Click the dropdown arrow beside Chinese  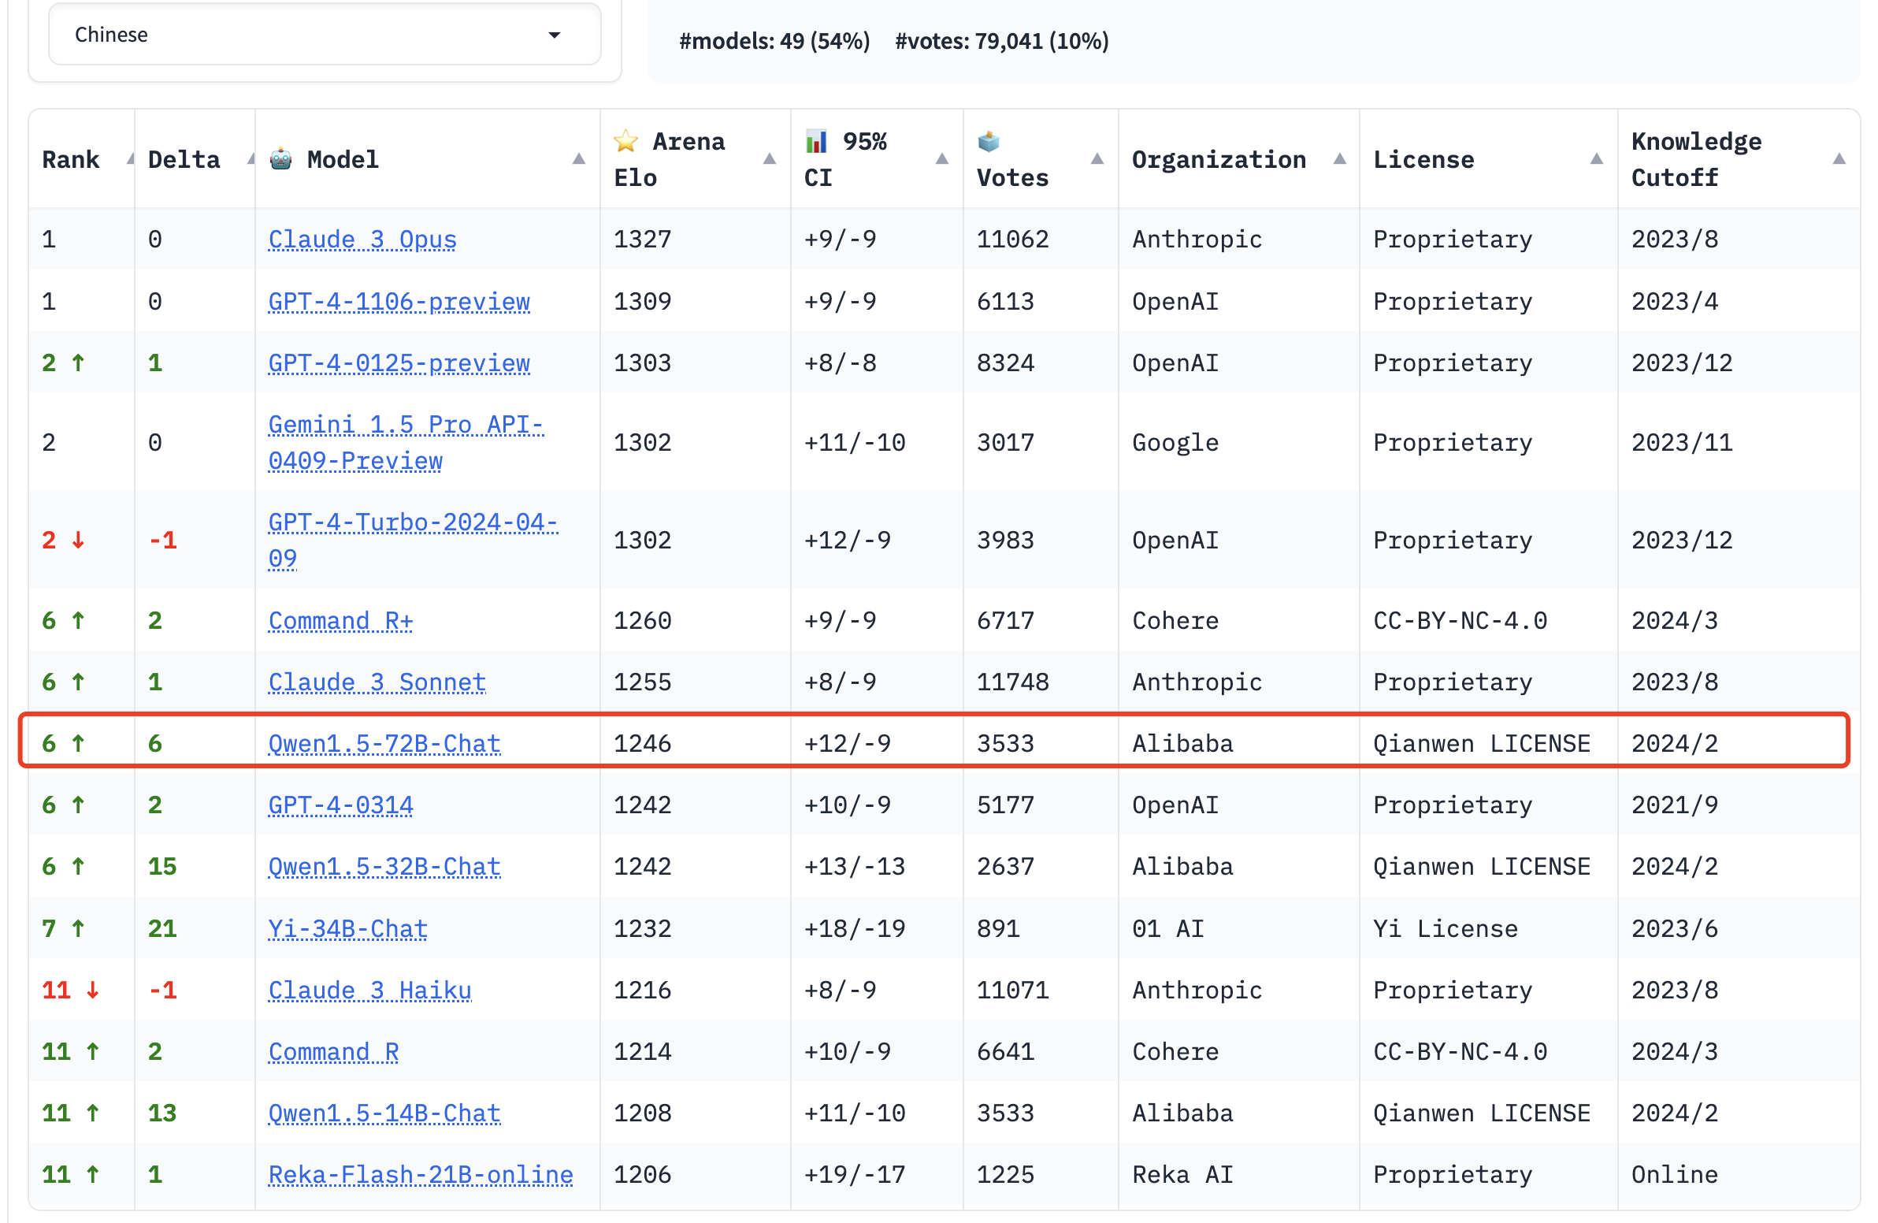[x=555, y=35]
